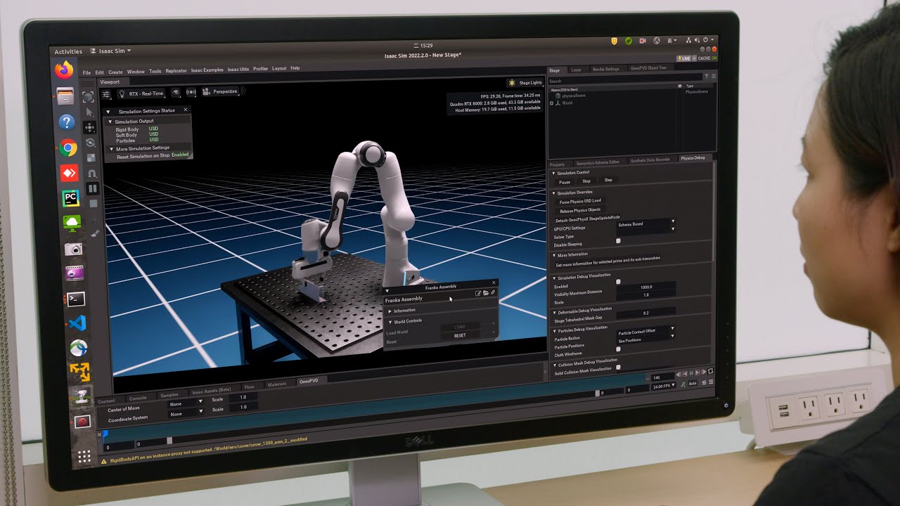Open the Synthetic Data Recorder tab
Image resolution: width=900 pixels, height=506 pixels.
pos(650,160)
